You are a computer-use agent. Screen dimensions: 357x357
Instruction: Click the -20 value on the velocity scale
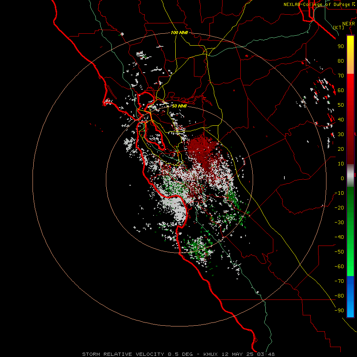click(339, 207)
